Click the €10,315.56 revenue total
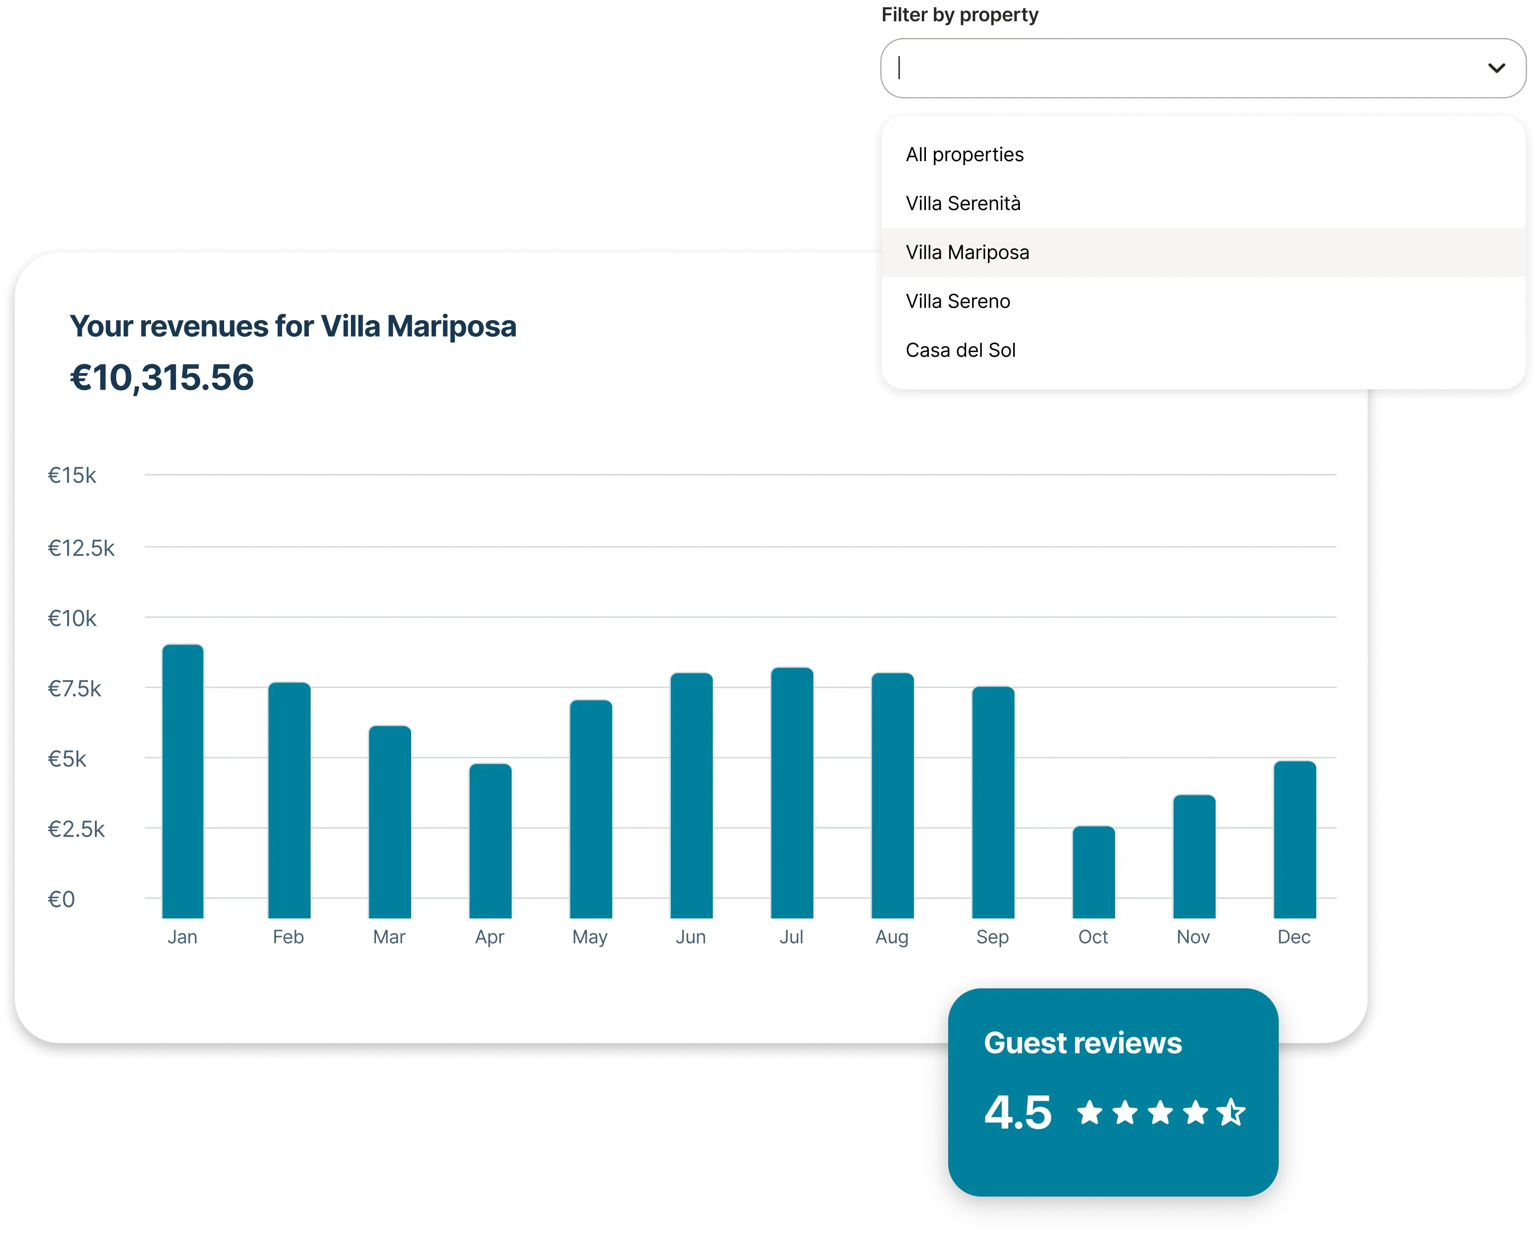 pos(162,378)
